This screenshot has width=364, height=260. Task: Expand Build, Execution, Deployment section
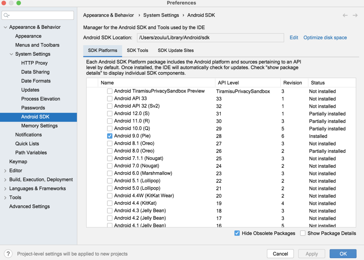point(5,180)
